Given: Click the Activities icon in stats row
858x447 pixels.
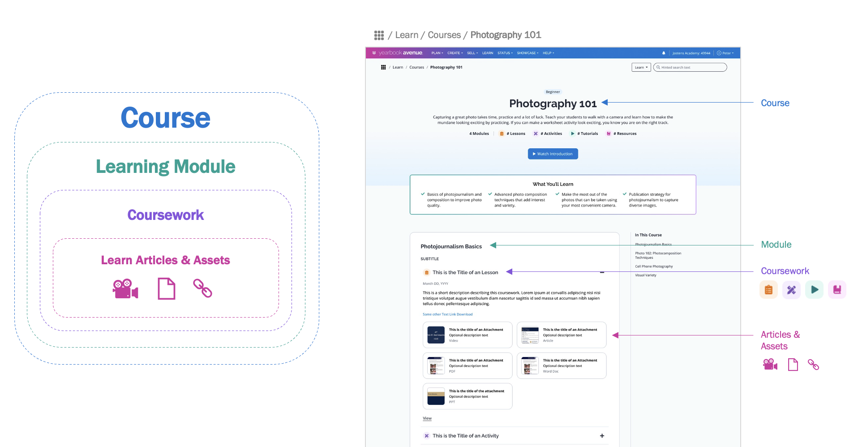Looking at the screenshot, I should [x=536, y=133].
